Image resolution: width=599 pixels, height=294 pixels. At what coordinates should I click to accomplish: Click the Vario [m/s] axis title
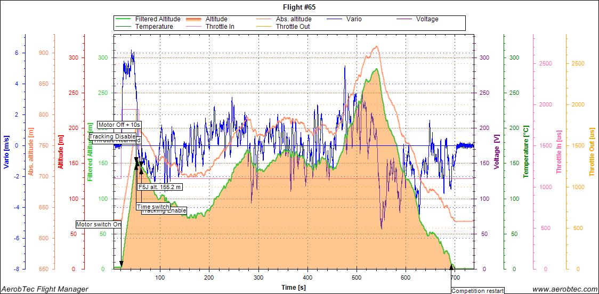pyautogui.click(x=6, y=151)
